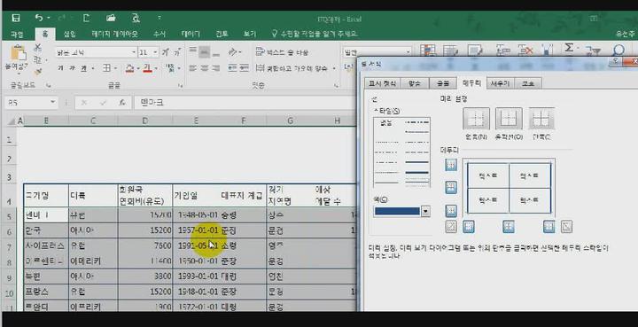Screen dimensions: 638x327
Task: Center text horizontally
Action: [205, 68]
